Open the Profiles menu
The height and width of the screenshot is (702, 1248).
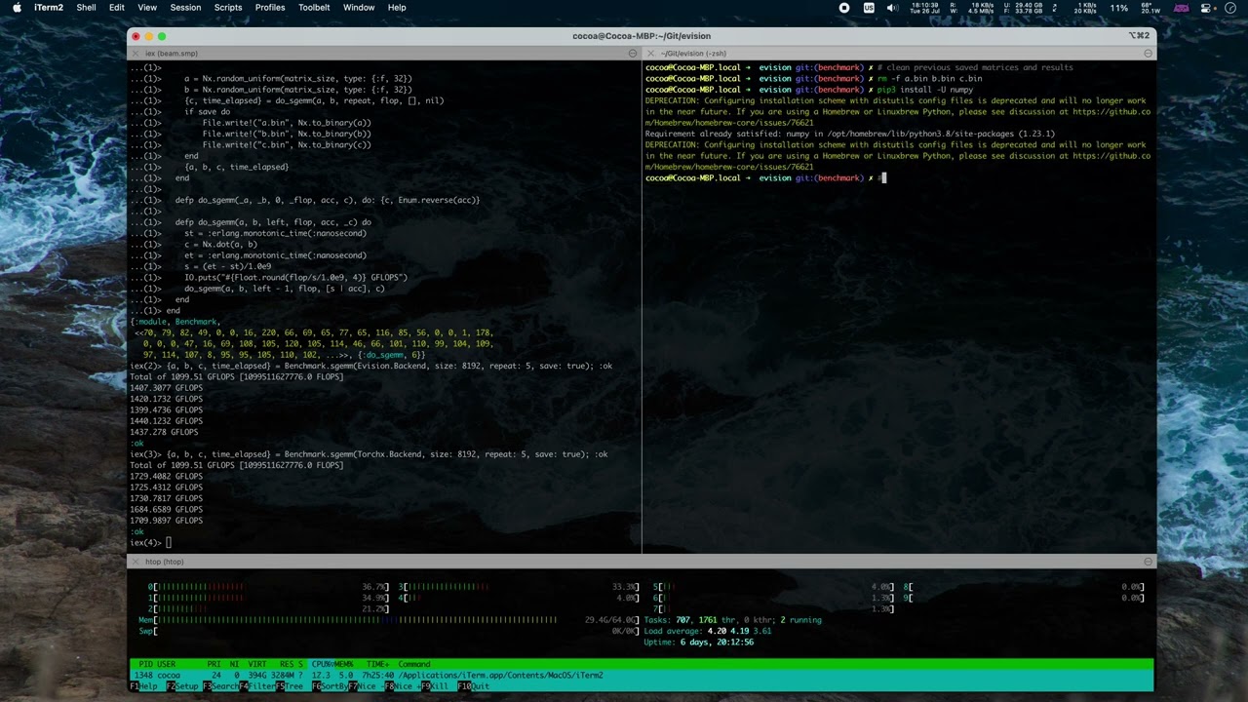[x=270, y=7]
